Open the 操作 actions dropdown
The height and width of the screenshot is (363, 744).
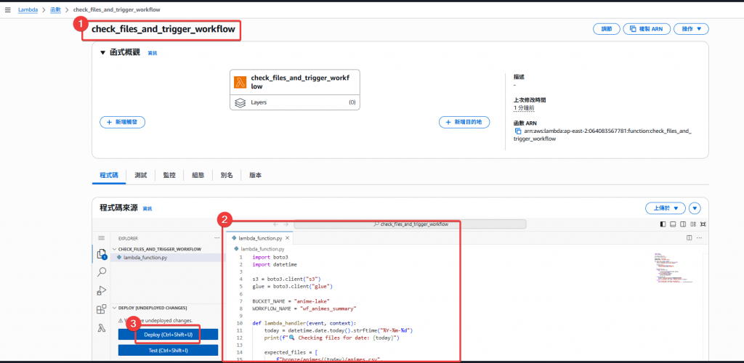[692, 29]
